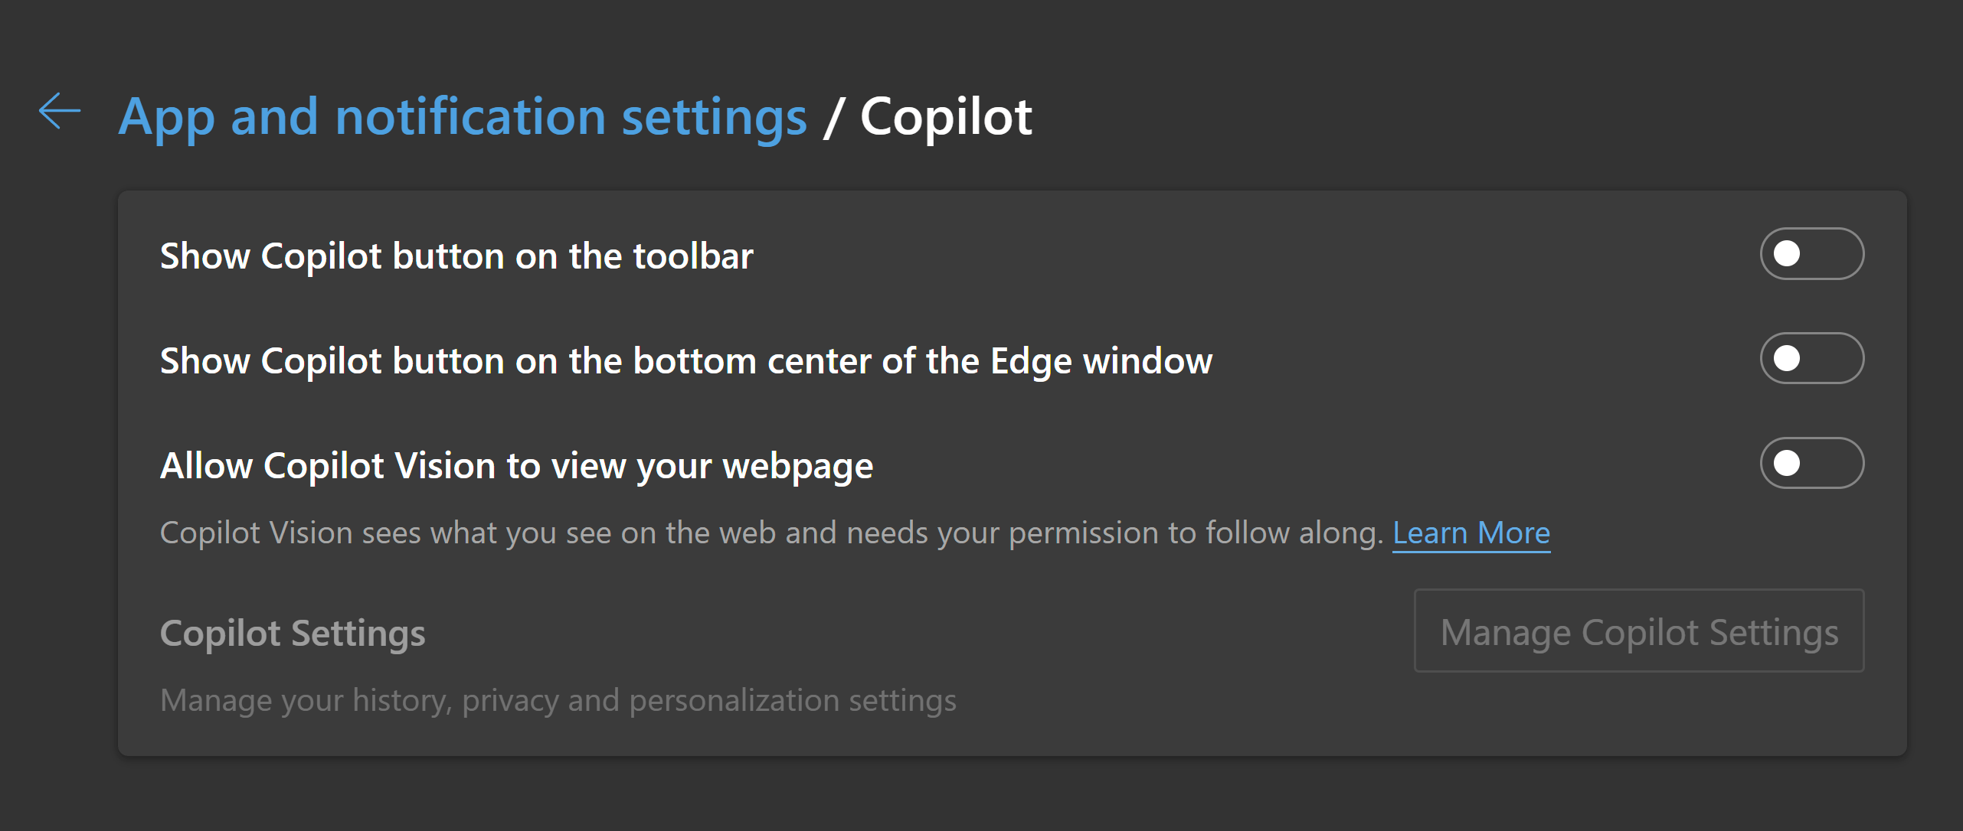Click 'Allow Copilot Vision to view your webpage' label

516,466
